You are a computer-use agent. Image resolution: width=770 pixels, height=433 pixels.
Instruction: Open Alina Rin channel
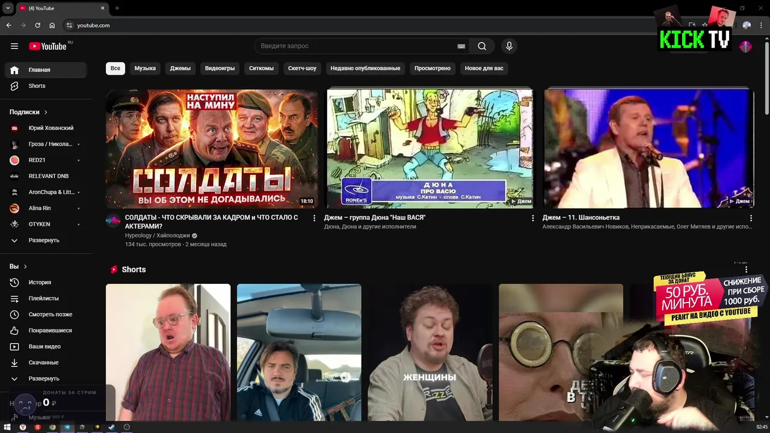[x=46, y=208]
